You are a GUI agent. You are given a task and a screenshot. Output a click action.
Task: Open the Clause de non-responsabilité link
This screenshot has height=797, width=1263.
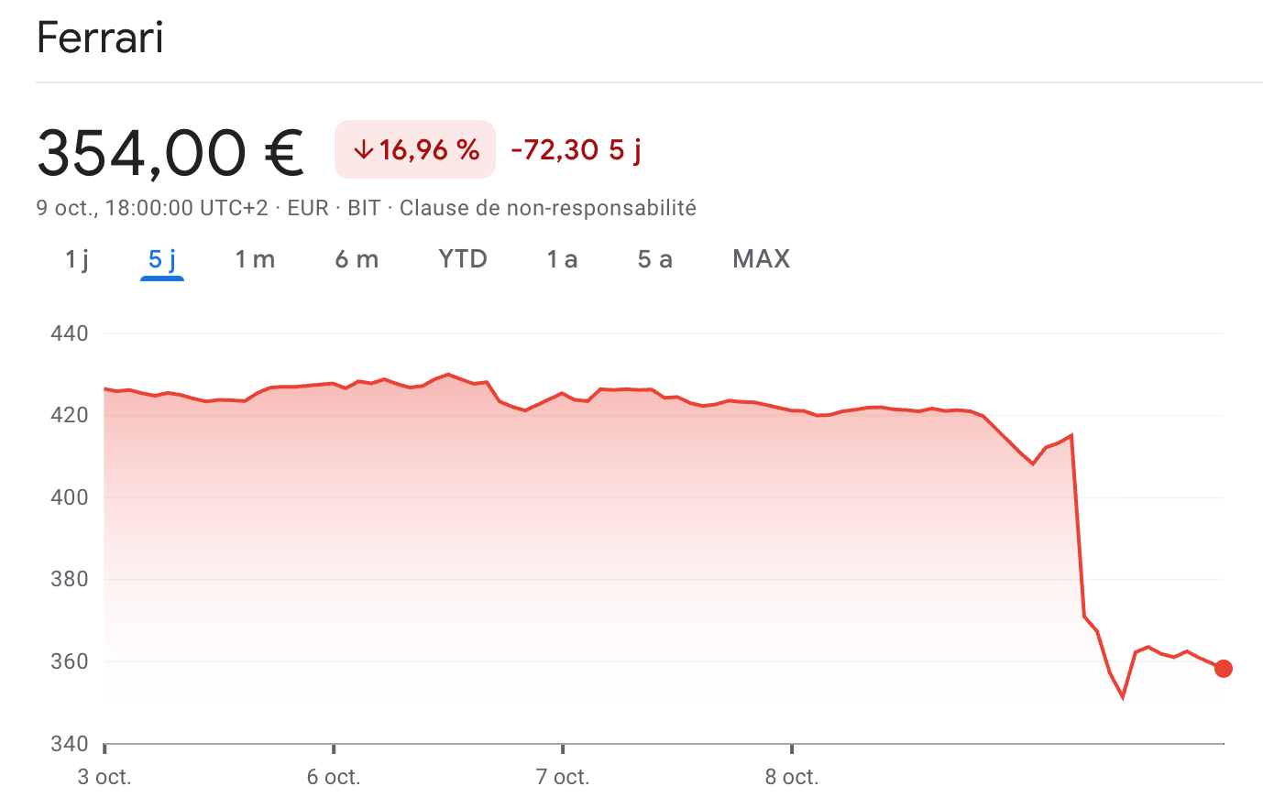[x=548, y=208]
